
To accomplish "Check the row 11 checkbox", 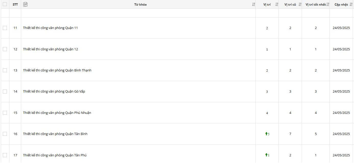I will [x=5, y=28].
